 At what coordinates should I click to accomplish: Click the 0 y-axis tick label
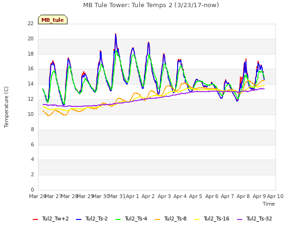(x=32, y=190)
